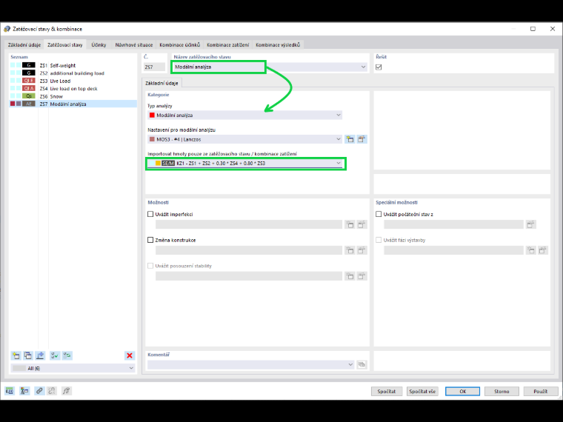
Task: Open the All (6) filter dropdown
Action: tap(131, 368)
